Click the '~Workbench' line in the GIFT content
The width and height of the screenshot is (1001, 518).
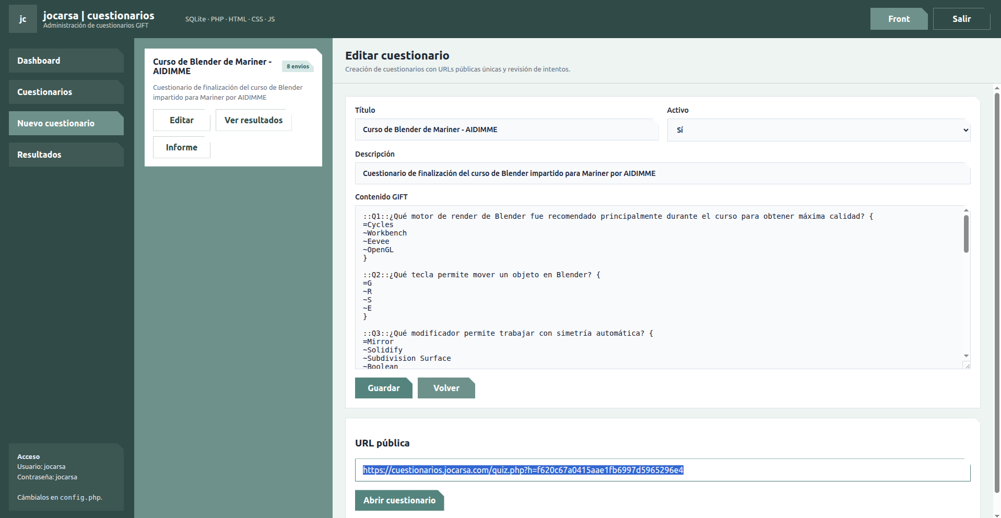click(x=385, y=233)
